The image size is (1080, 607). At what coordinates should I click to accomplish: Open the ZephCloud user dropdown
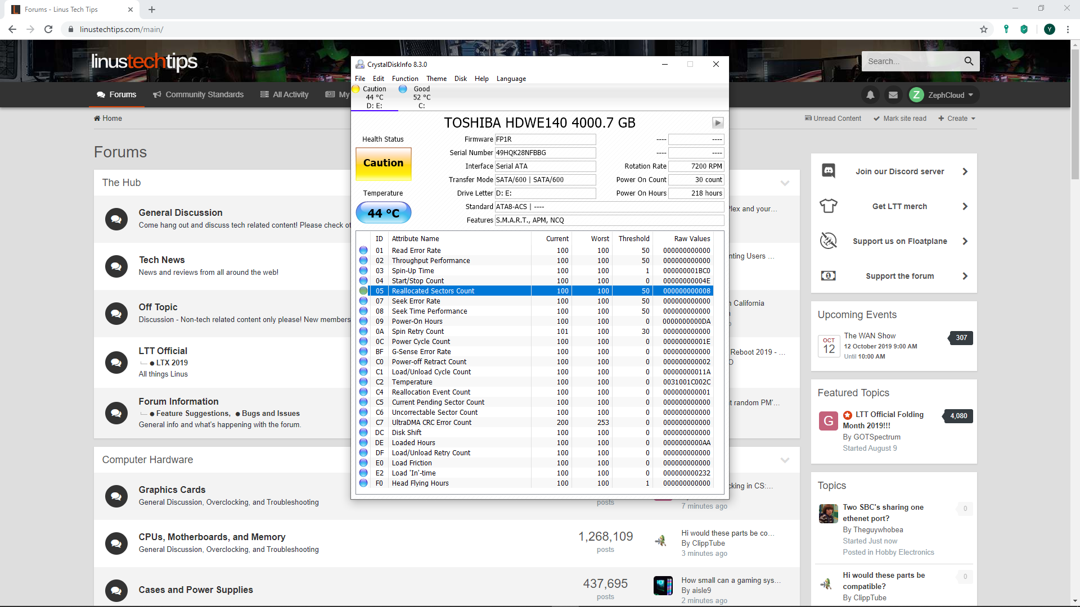point(942,95)
